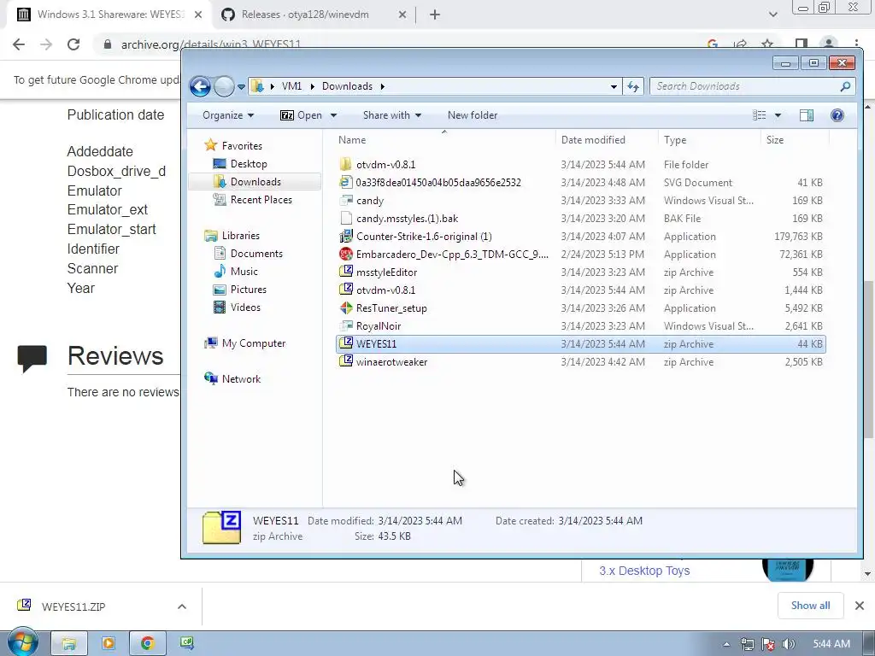Toggle the preview pane icon
The width and height of the screenshot is (875, 656).
(x=807, y=115)
